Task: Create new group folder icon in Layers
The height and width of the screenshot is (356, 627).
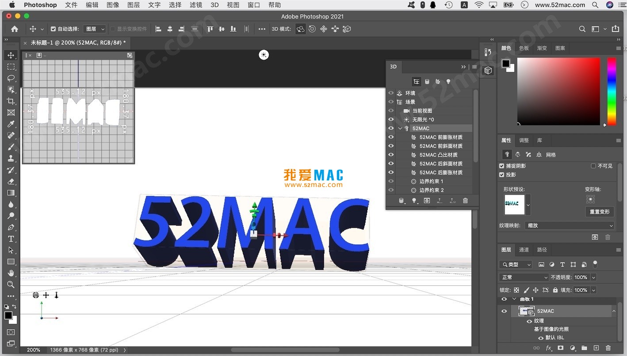Action: [584, 348]
